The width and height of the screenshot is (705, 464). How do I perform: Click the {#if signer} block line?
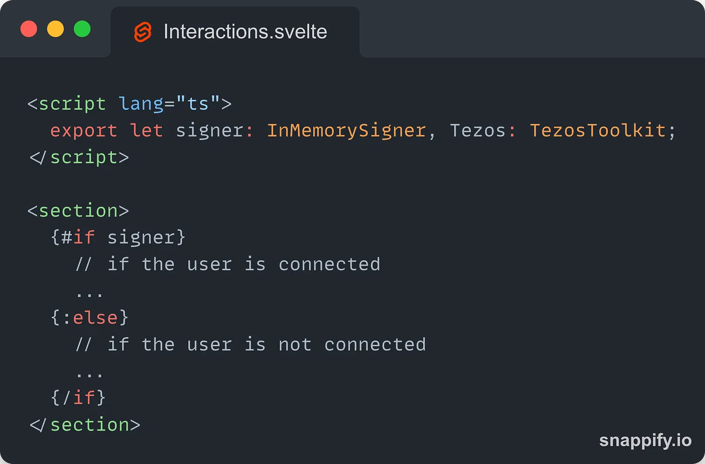[118, 237]
